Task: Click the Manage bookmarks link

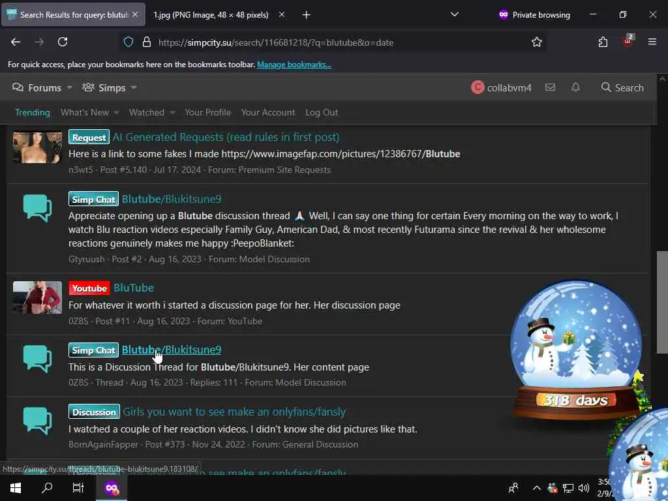Action: point(294,65)
